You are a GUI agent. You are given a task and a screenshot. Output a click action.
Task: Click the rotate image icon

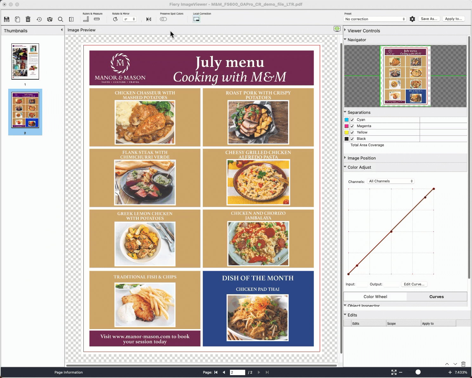115,19
